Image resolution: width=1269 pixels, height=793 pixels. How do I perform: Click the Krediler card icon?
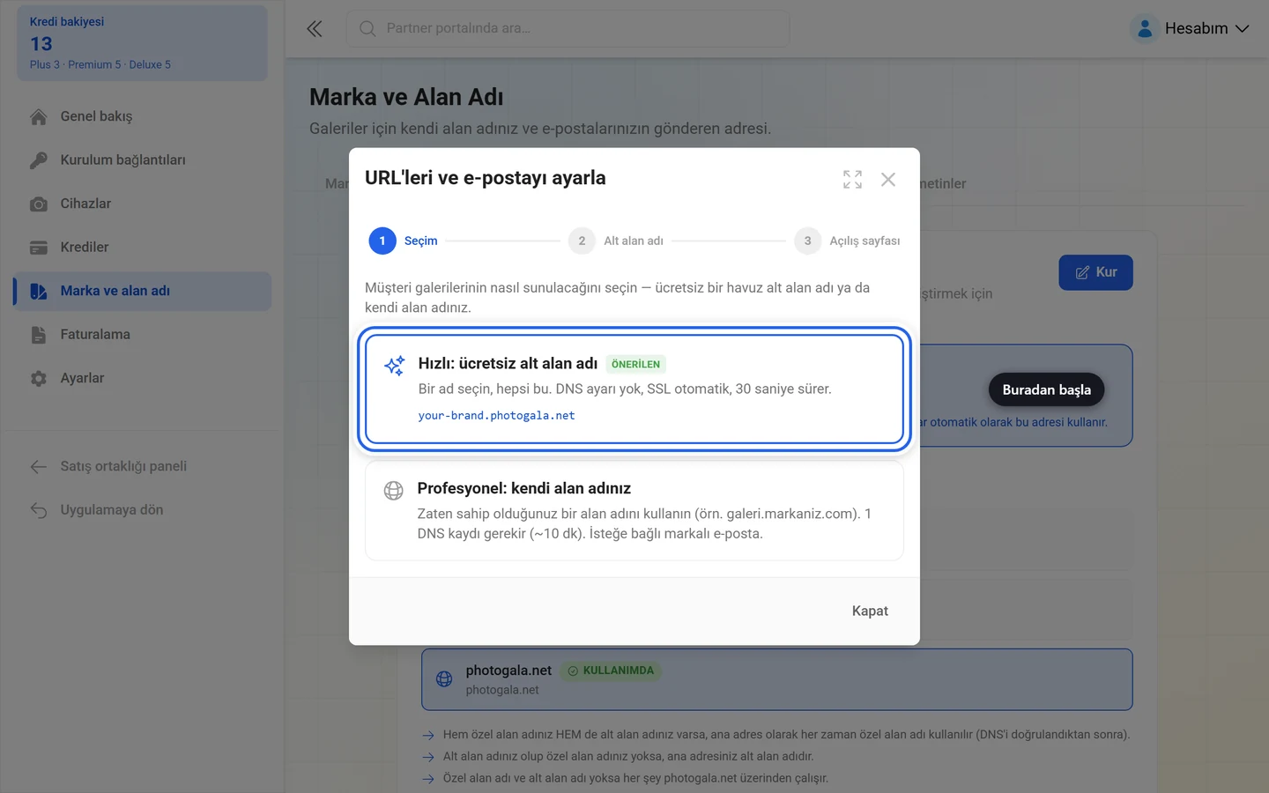coord(39,248)
